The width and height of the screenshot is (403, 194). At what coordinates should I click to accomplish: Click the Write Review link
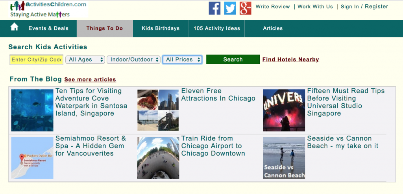273,7
